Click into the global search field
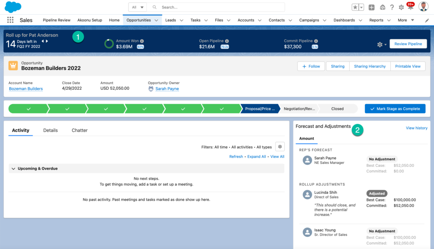 [220, 7]
